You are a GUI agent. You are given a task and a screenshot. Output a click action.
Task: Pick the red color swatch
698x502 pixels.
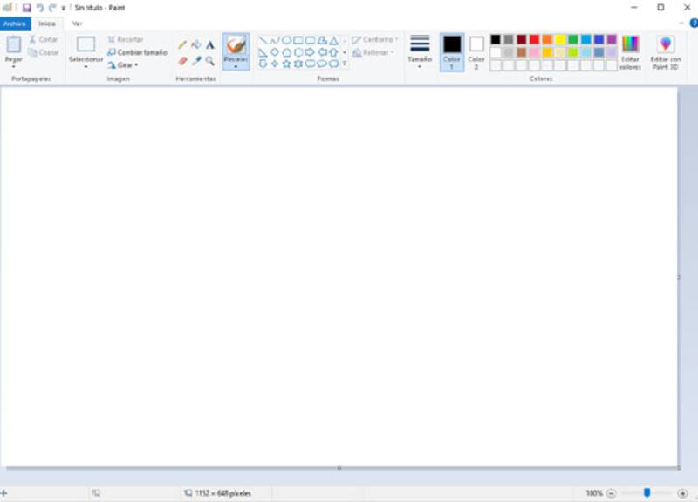point(534,39)
